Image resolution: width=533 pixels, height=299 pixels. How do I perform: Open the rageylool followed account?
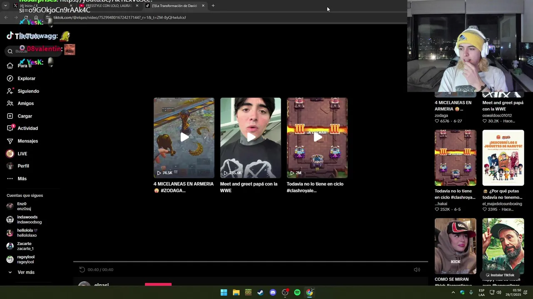20,260
